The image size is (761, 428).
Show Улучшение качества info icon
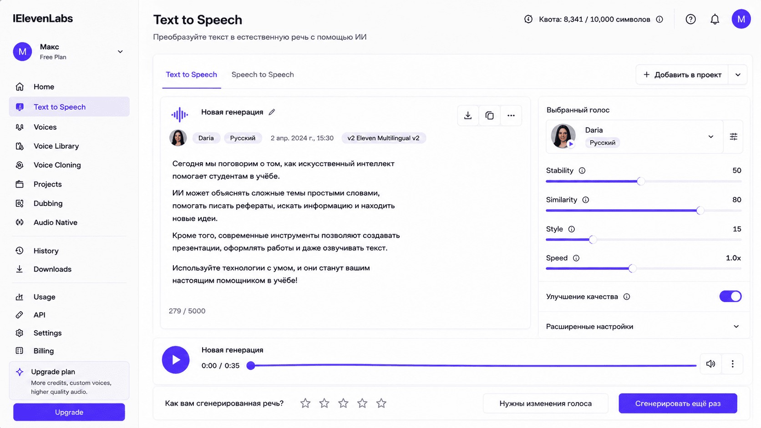pos(627,297)
